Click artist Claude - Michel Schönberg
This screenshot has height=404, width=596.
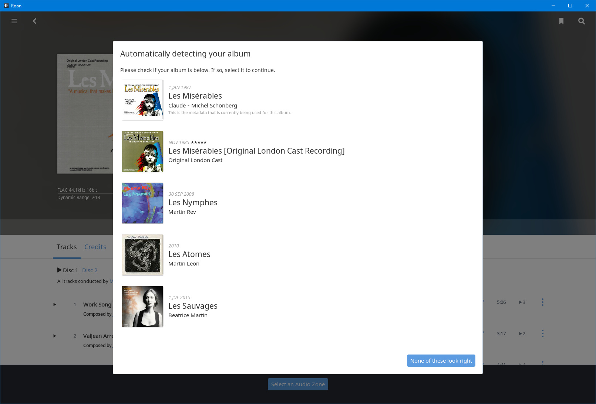tap(203, 106)
